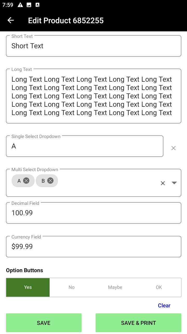Clear all Multi Select Dropdown selections
This screenshot has width=187, height=334.
click(x=163, y=183)
